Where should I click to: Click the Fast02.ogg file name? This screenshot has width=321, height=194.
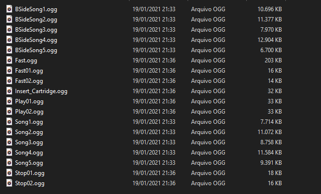click(29, 81)
